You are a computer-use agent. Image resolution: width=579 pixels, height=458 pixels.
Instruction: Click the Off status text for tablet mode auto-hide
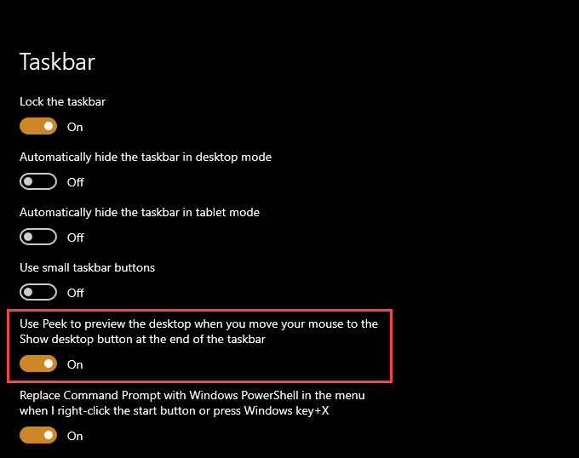[x=76, y=238]
